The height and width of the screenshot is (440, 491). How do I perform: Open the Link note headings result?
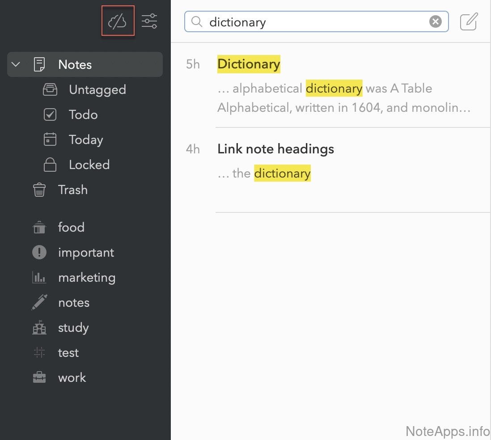coord(275,149)
